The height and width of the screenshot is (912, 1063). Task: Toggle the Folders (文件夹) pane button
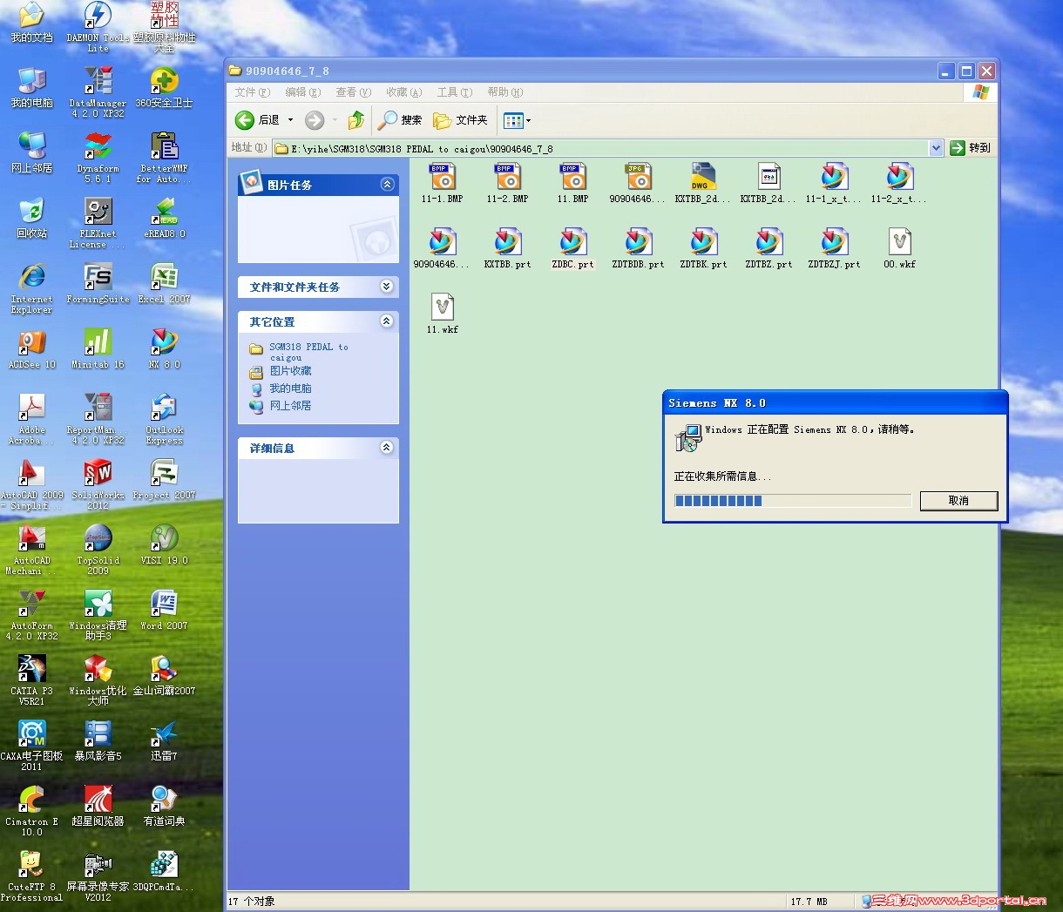(x=461, y=120)
